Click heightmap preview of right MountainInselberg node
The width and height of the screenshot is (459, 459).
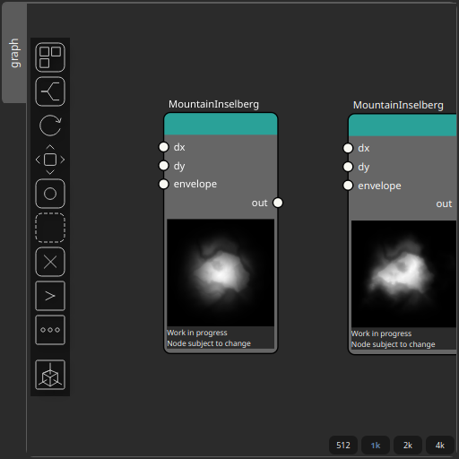click(403, 273)
